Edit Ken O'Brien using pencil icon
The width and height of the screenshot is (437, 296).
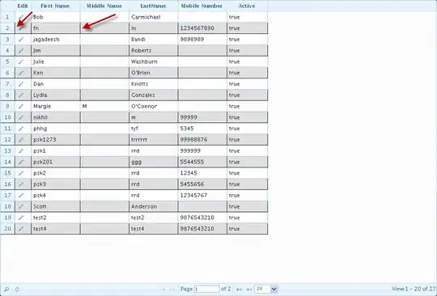(21, 73)
